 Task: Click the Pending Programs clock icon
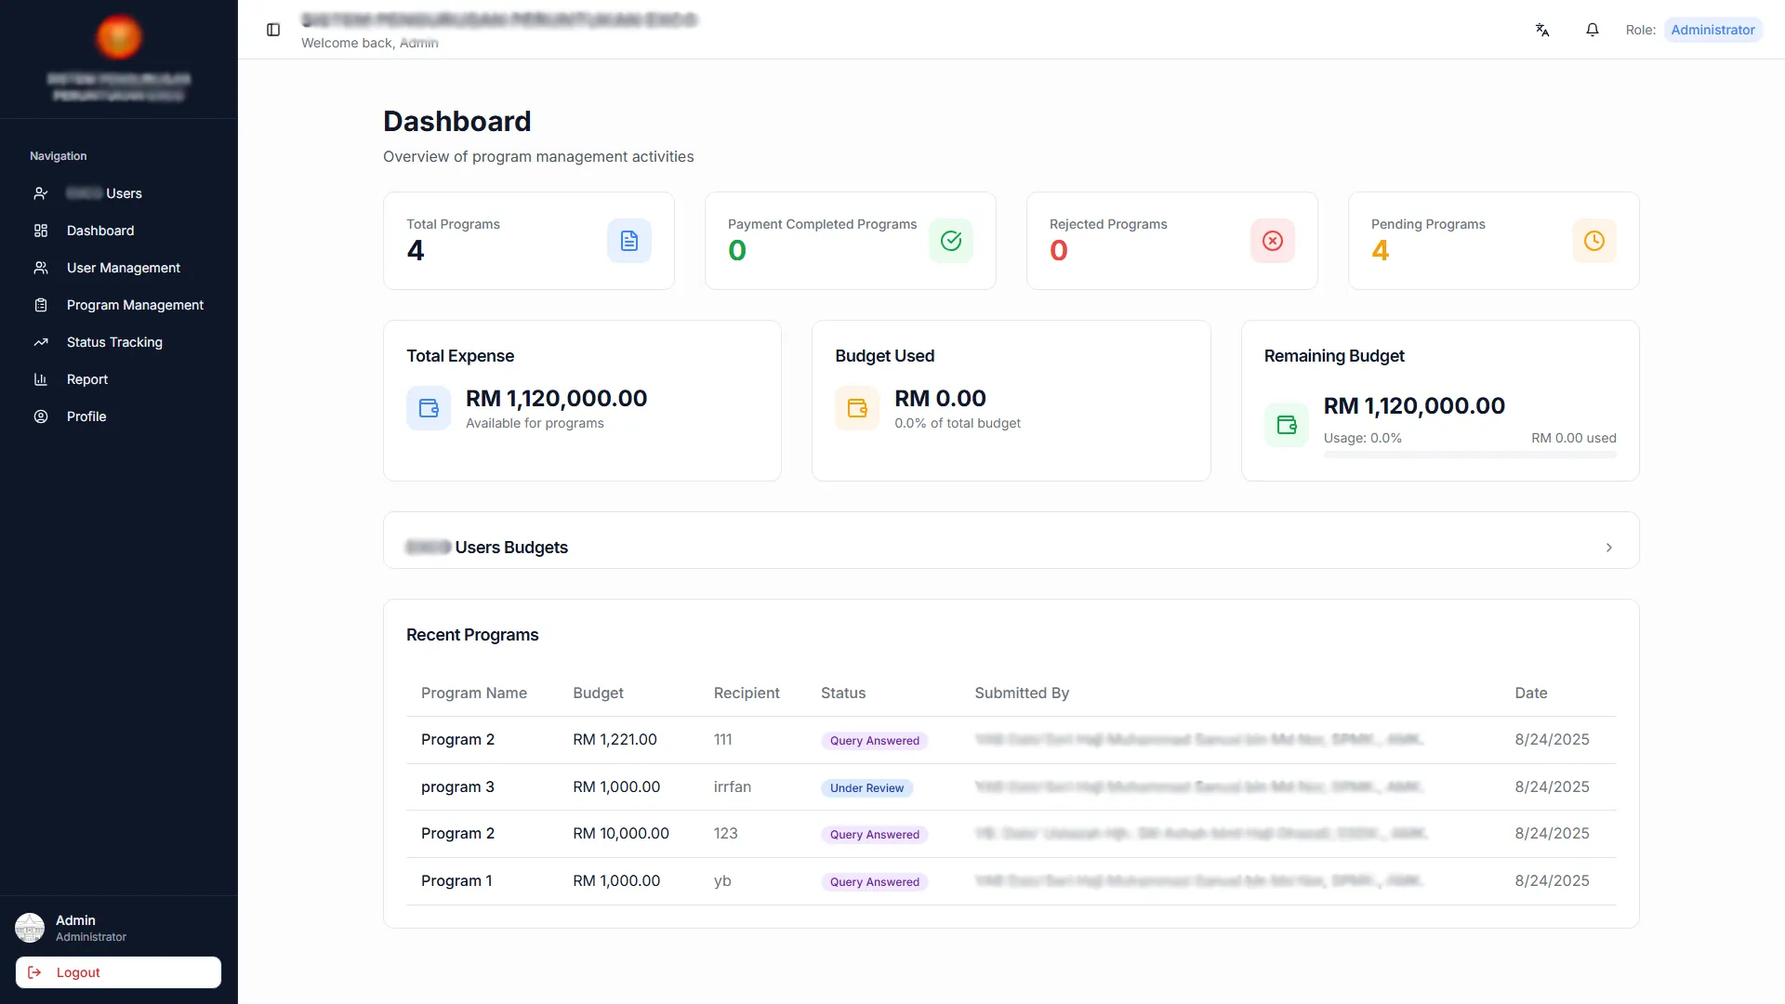click(1594, 241)
